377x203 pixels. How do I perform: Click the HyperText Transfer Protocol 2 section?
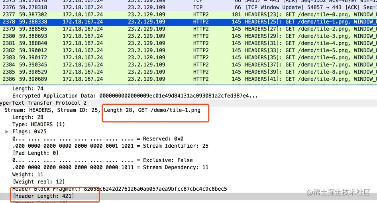coord(188,103)
